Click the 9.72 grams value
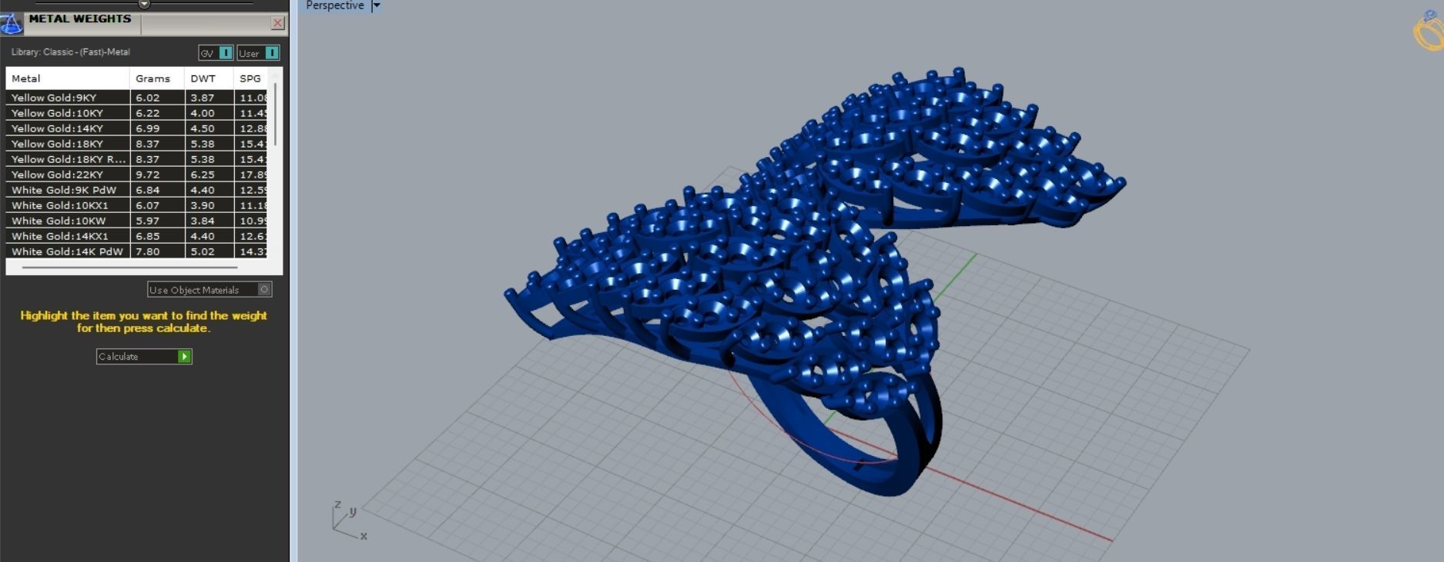This screenshot has height=562, width=1444. [148, 175]
